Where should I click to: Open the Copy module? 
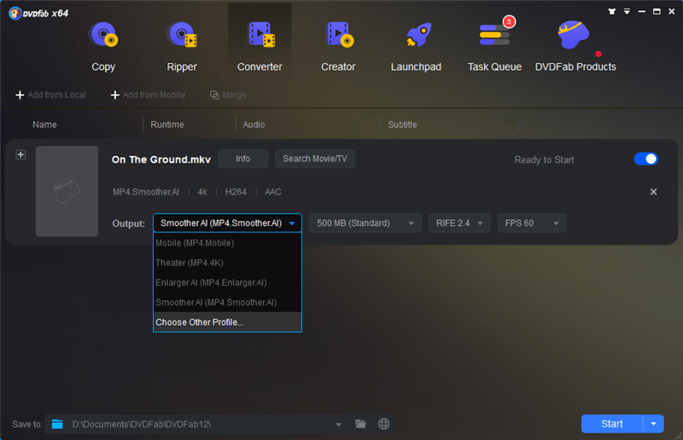pyautogui.click(x=103, y=46)
